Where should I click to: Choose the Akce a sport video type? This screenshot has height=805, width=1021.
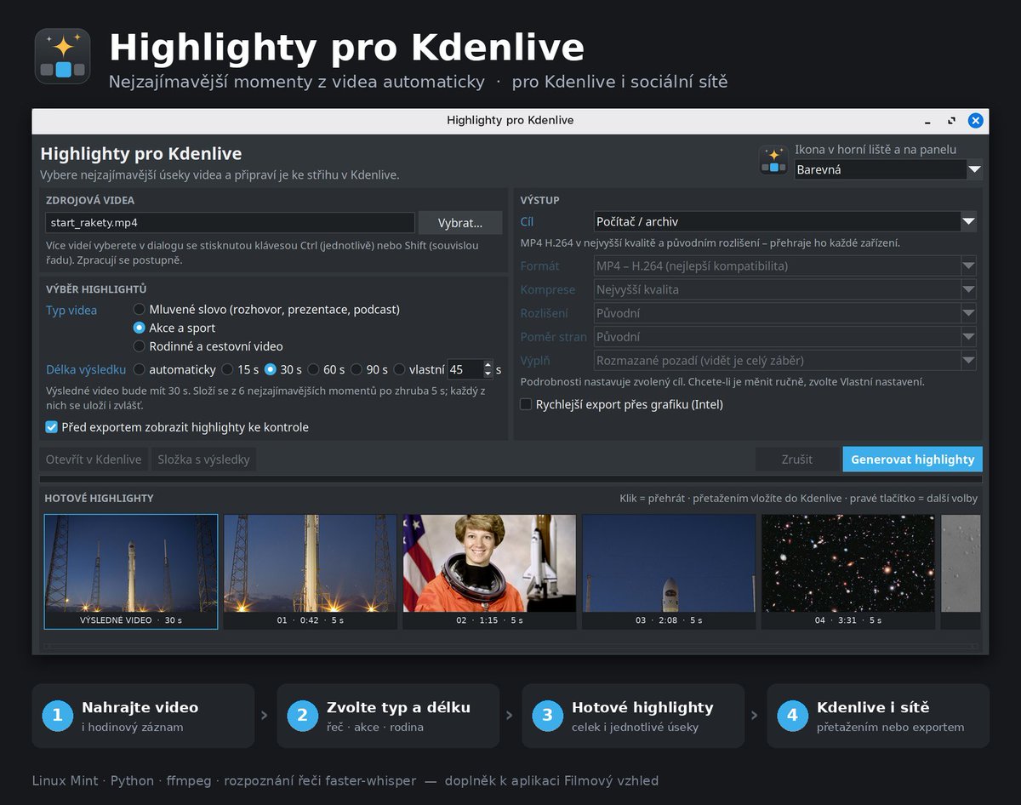click(174, 328)
